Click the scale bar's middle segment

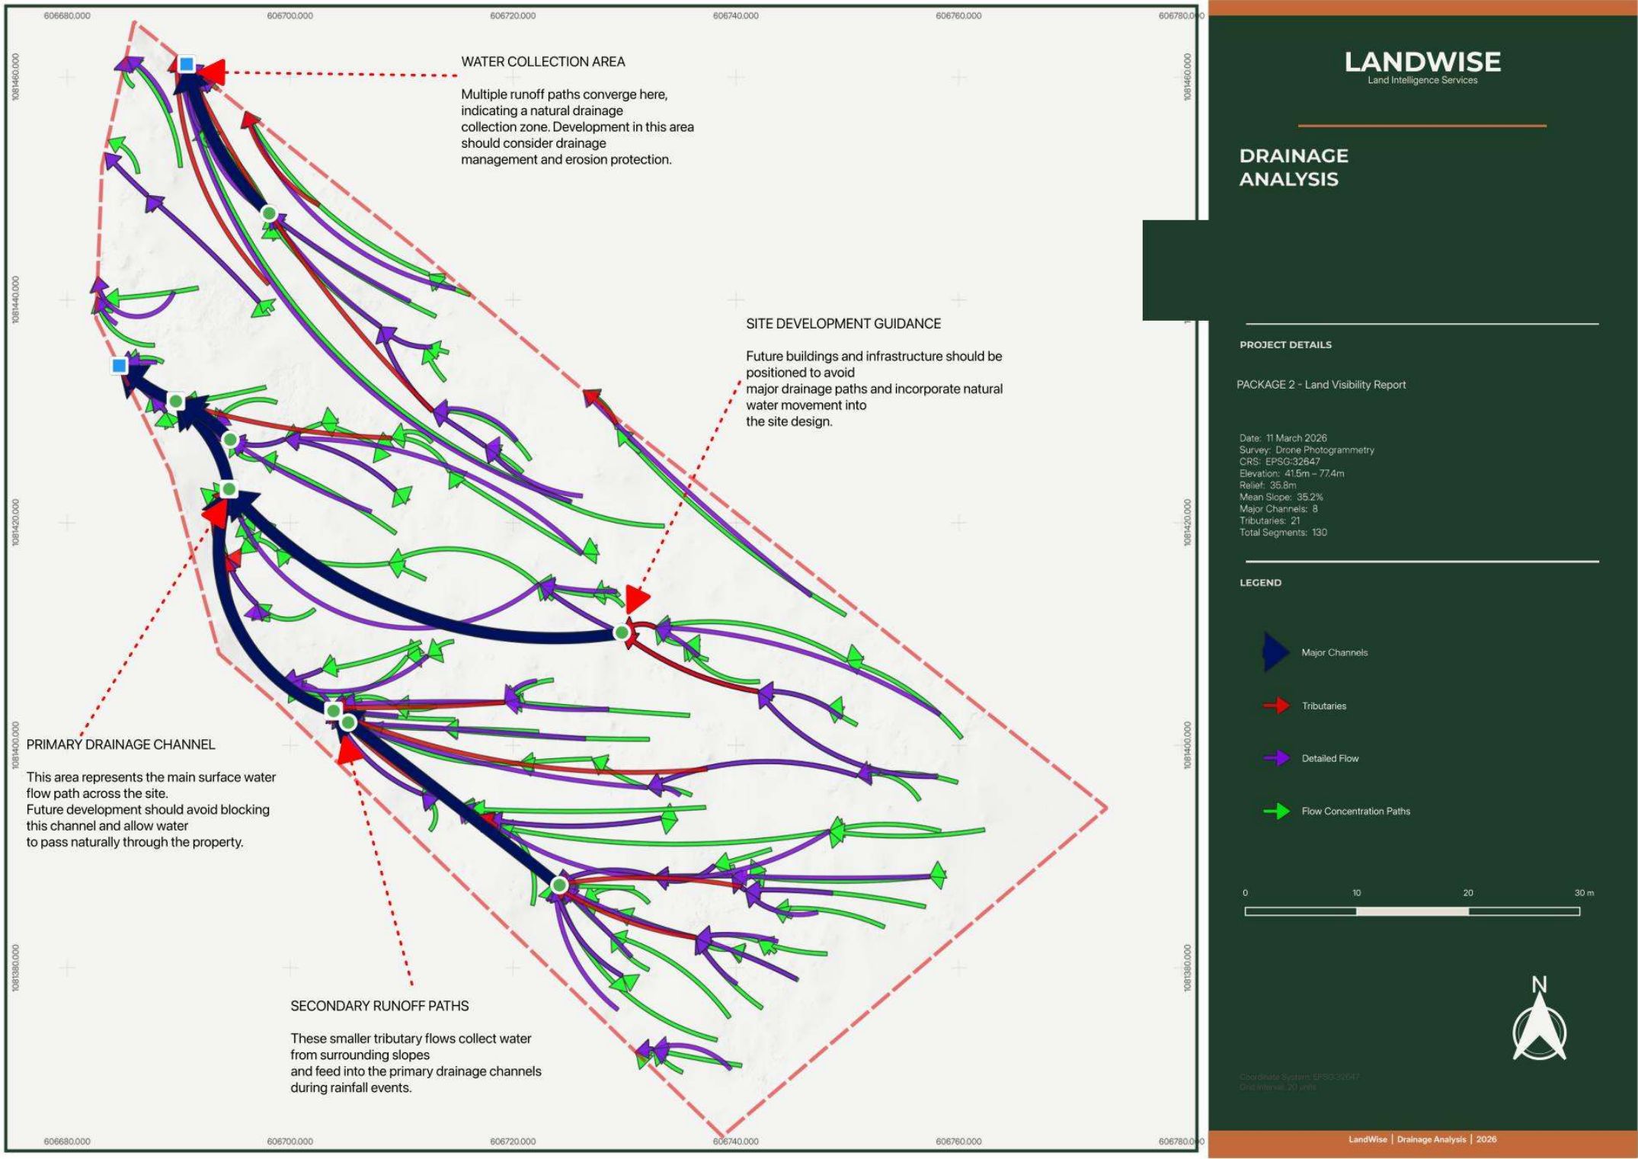tap(1412, 911)
